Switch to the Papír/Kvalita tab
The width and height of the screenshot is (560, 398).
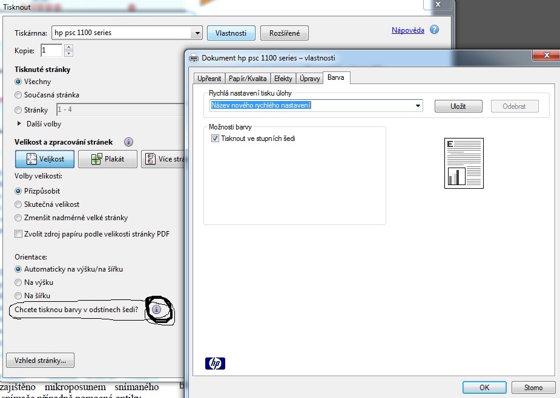tap(248, 78)
